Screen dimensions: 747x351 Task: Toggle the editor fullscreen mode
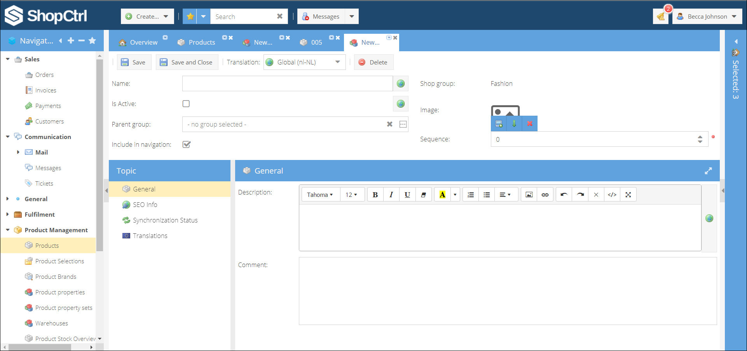[x=628, y=195]
